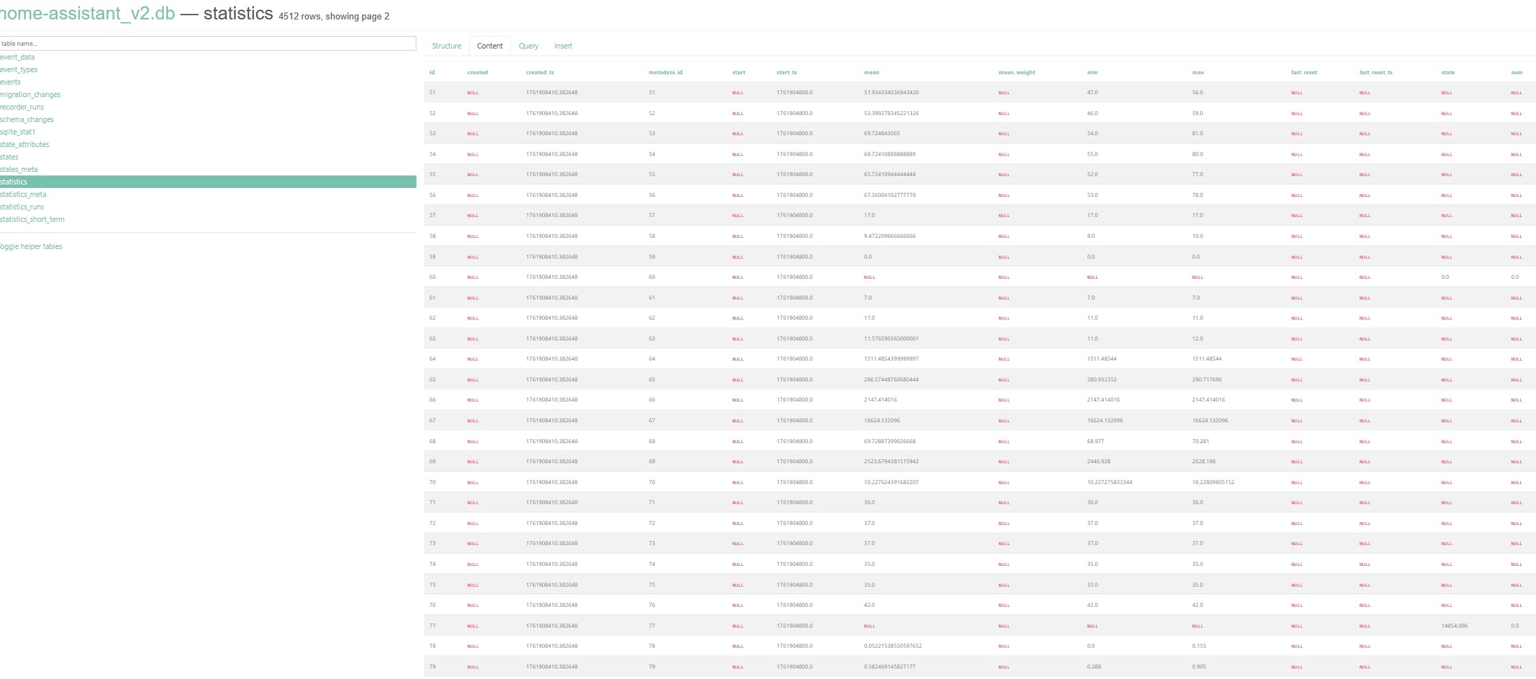Sort by the mean column header
Viewport: 1536px width, 679px height.
coord(872,72)
